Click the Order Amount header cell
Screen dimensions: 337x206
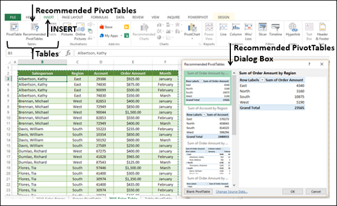coord(133,73)
